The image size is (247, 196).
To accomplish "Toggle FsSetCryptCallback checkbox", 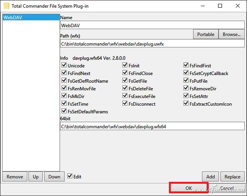I will (x=186, y=73).
